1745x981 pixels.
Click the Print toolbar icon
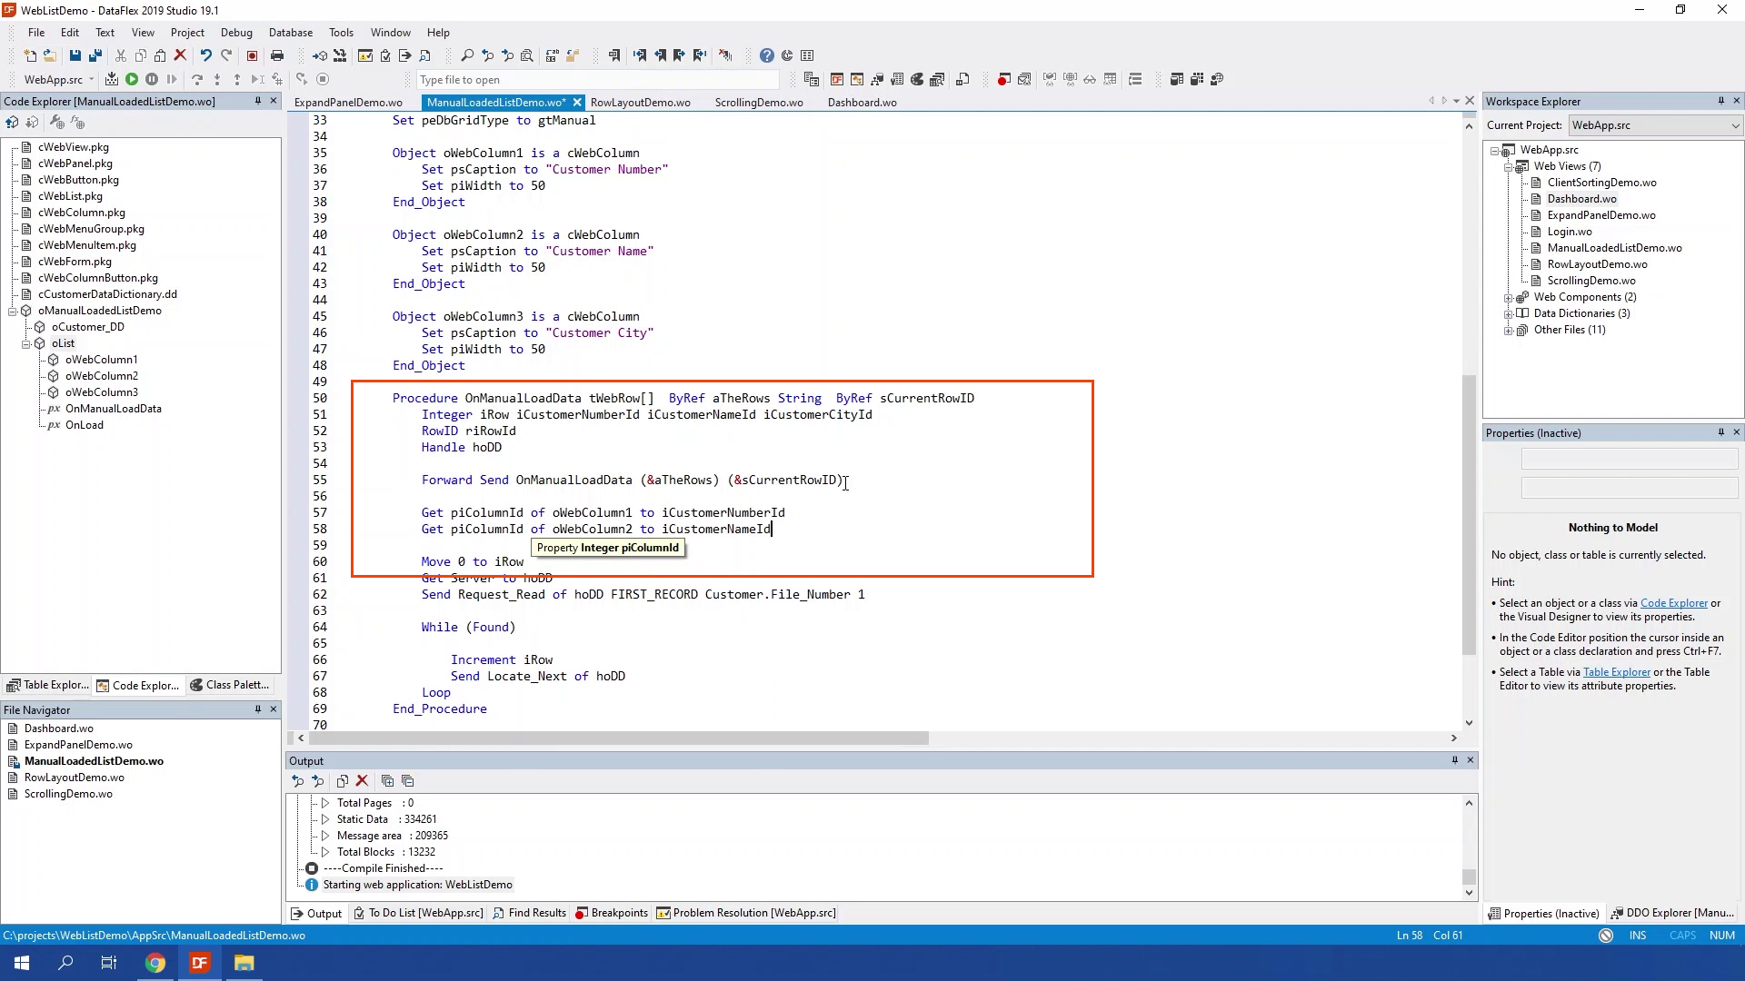click(x=277, y=55)
